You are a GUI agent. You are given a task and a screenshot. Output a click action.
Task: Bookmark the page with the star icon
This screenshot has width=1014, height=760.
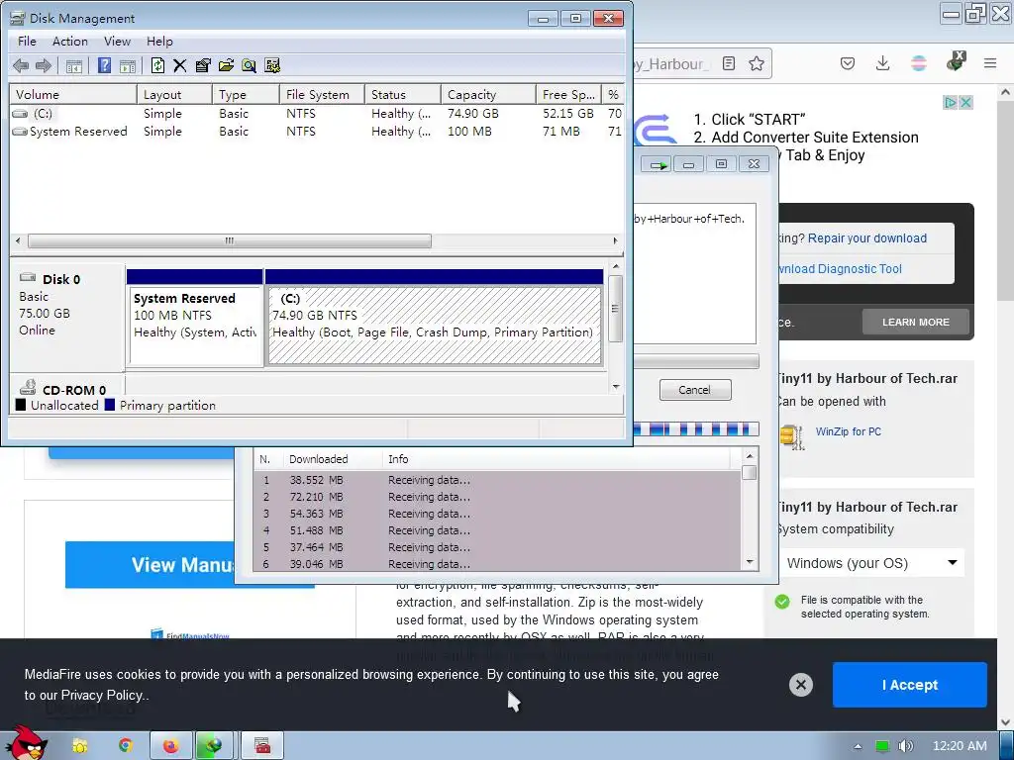click(x=756, y=63)
